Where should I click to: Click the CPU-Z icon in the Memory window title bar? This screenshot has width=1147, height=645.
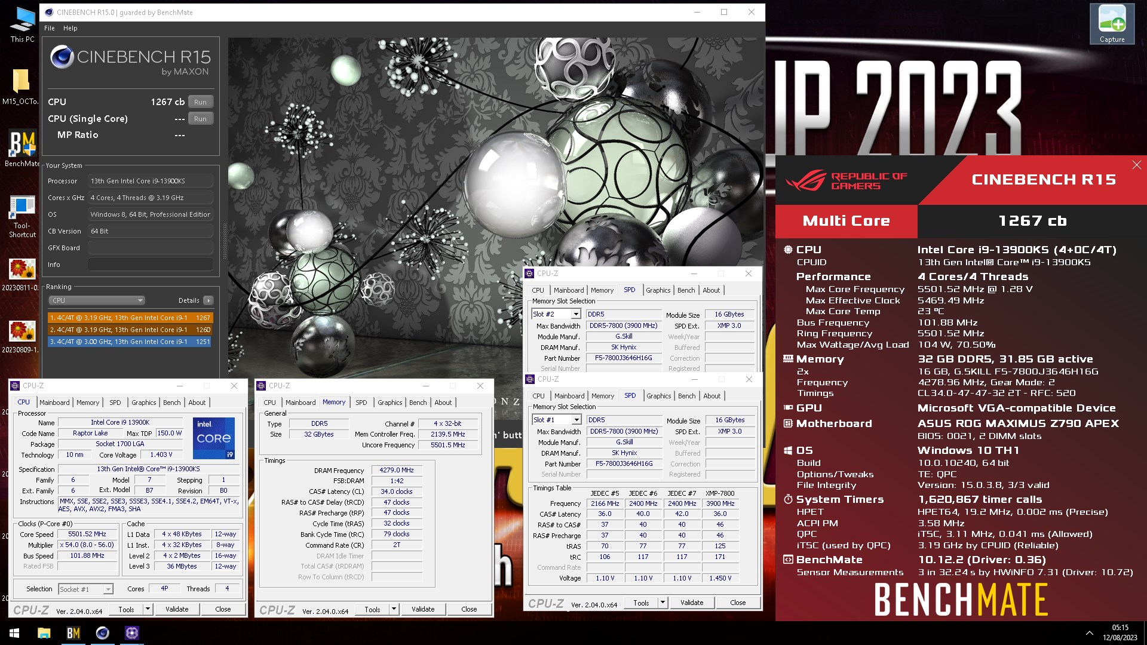262,386
